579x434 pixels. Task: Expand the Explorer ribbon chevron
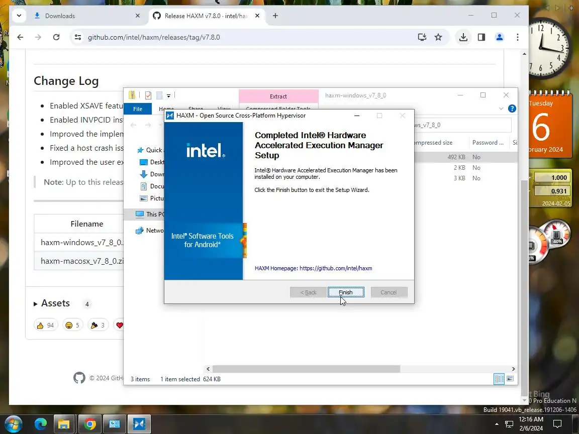coord(501,108)
